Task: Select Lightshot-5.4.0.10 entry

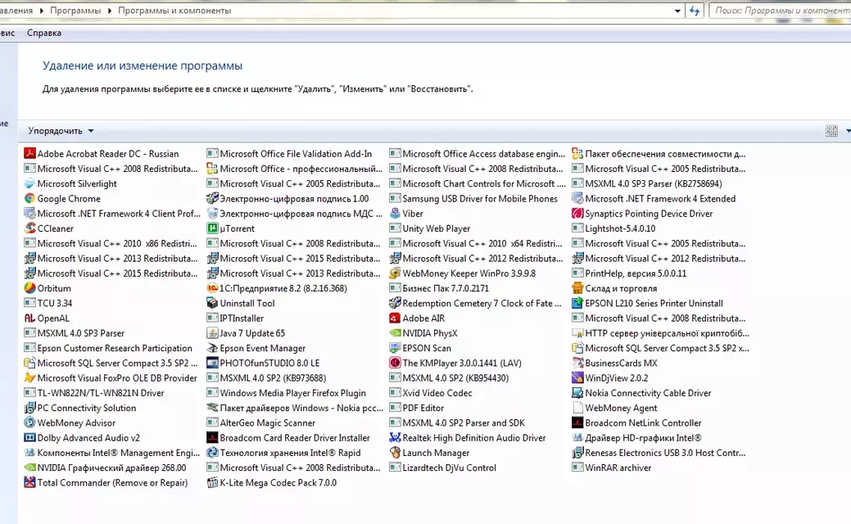Action: click(613, 228)
